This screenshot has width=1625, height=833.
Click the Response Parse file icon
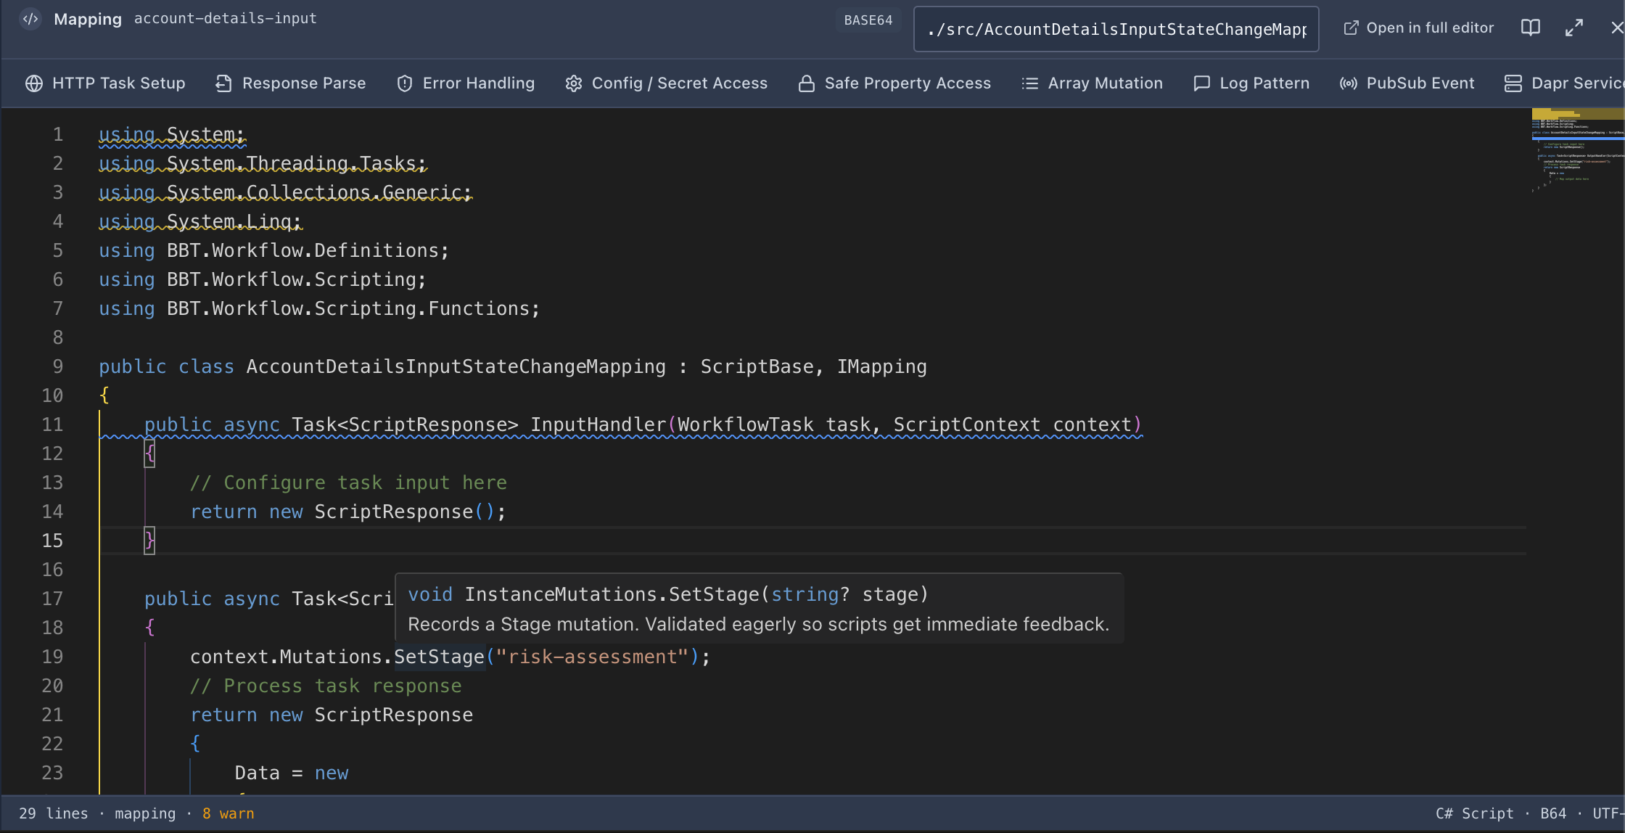[x=223, y=83]
